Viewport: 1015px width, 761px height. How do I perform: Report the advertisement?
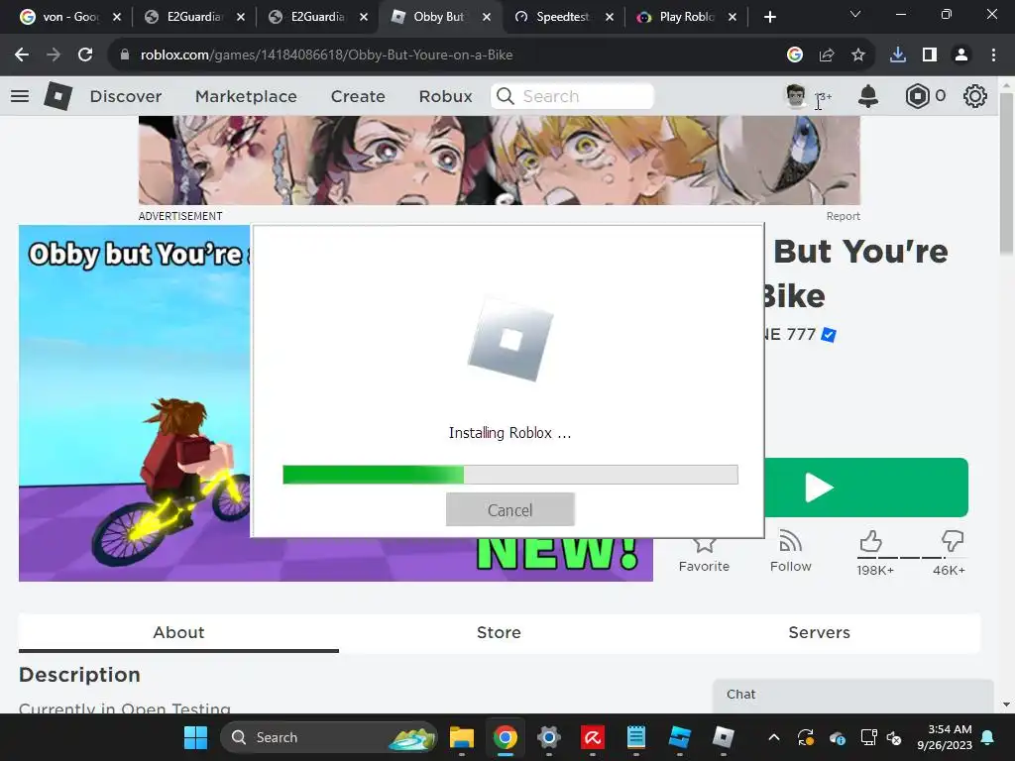[x=843, y=216]
